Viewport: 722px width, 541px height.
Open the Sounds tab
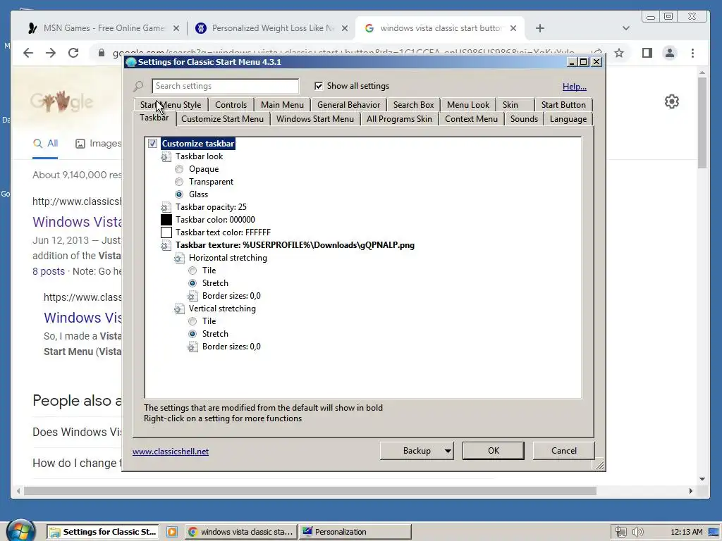pos(524,119)
